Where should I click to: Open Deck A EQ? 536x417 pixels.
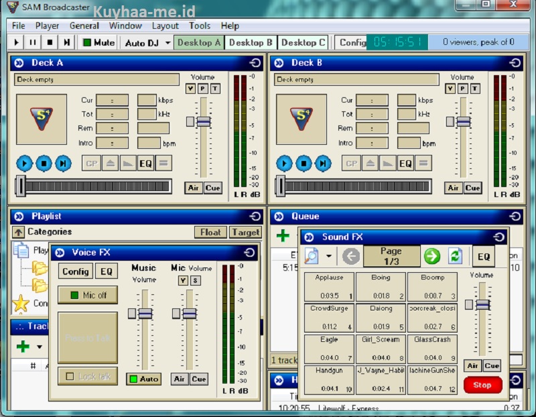click(145, 163)
